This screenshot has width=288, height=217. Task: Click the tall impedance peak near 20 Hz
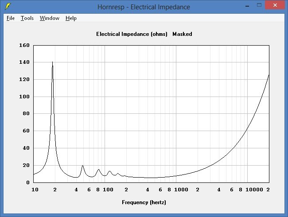(53, 62)
